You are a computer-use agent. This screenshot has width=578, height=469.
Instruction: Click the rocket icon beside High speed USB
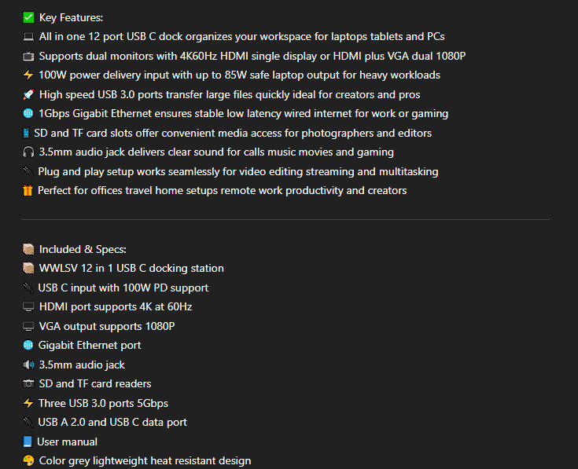(28, 94)
